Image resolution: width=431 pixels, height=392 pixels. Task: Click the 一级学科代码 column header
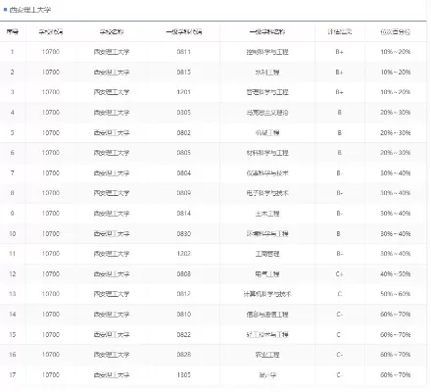click(184, 32)
